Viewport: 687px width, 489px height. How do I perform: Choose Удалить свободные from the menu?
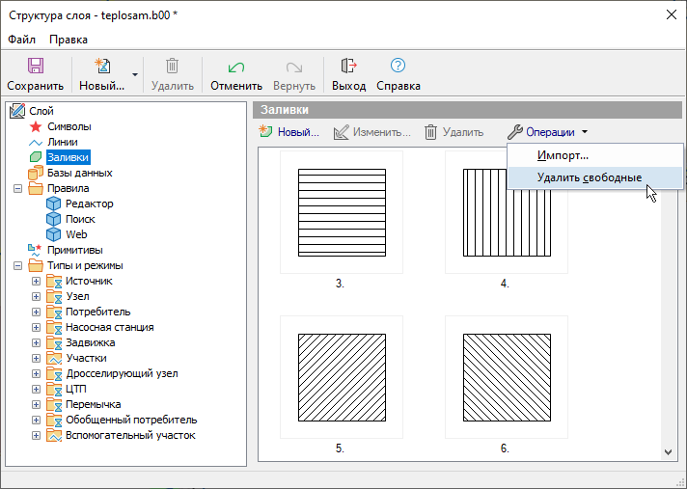[x=589, y=177]
